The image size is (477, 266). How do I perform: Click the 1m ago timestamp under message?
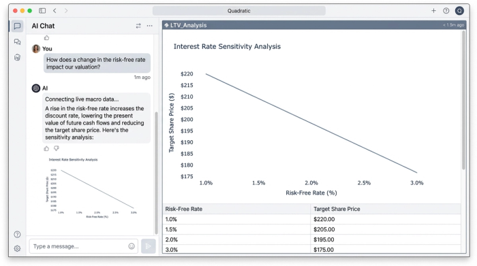142,77
